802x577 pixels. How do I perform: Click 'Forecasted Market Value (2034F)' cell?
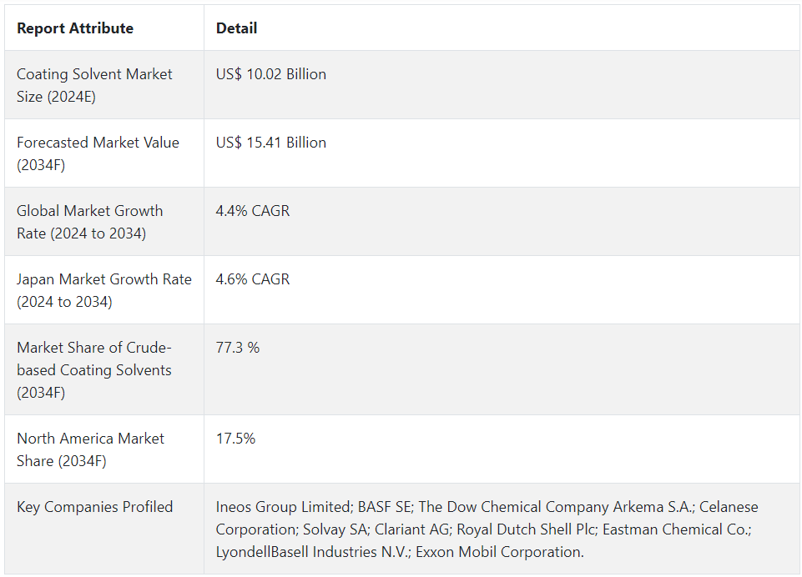click(x=98, y=153)
